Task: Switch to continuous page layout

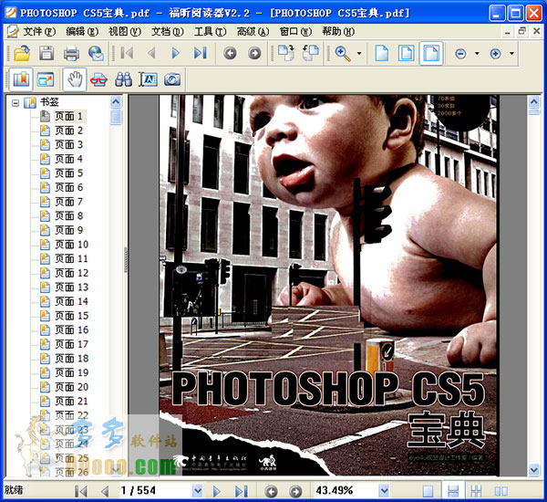Action: point(453,491)
